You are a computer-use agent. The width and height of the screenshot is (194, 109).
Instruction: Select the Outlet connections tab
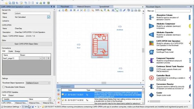click(x=11, y=51)
